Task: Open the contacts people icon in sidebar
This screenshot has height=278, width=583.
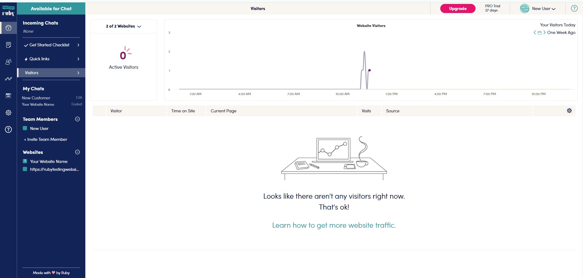Action: pyautogui.click(x=9, y=62)
